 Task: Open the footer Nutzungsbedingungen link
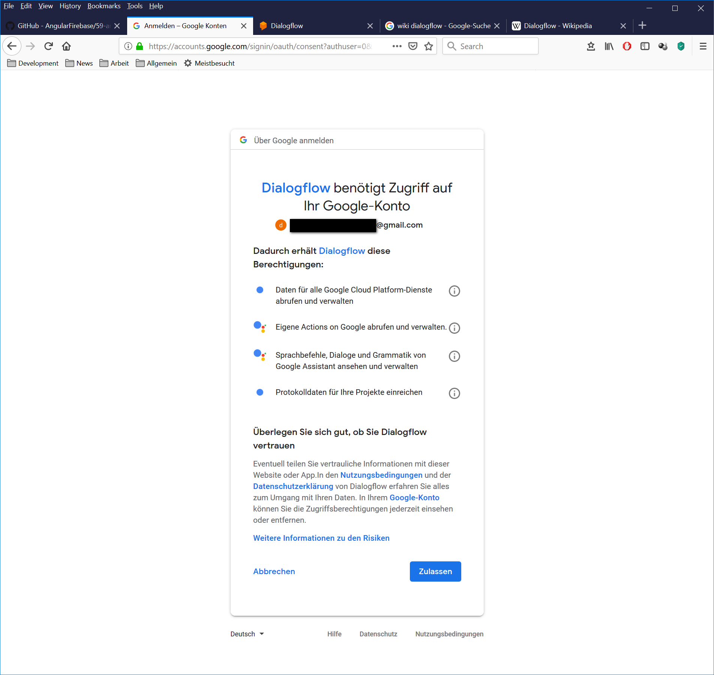point(449,634)
